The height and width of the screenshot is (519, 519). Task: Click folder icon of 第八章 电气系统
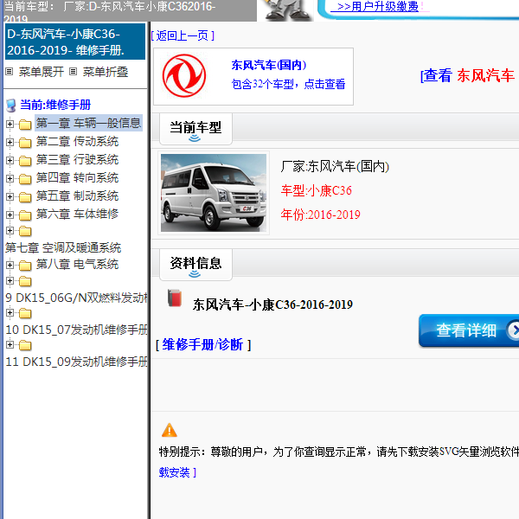pyautogui.click(x=25, y=266)
